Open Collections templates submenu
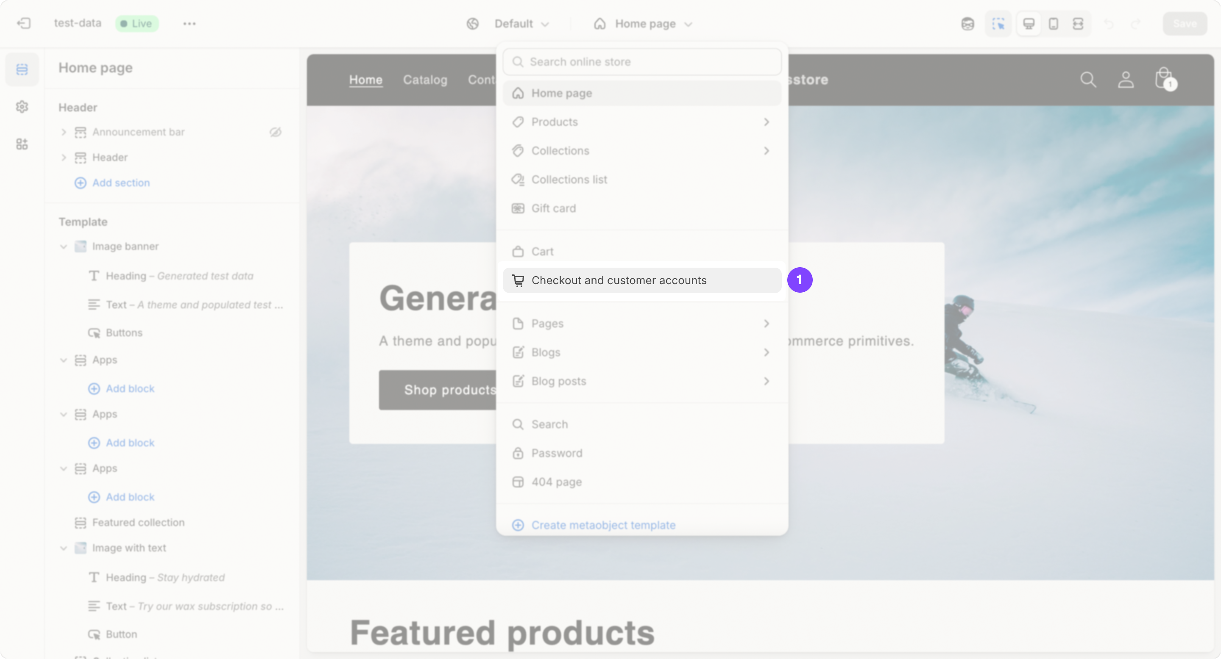The image size is (1221, 659). [x=642, y=150]
